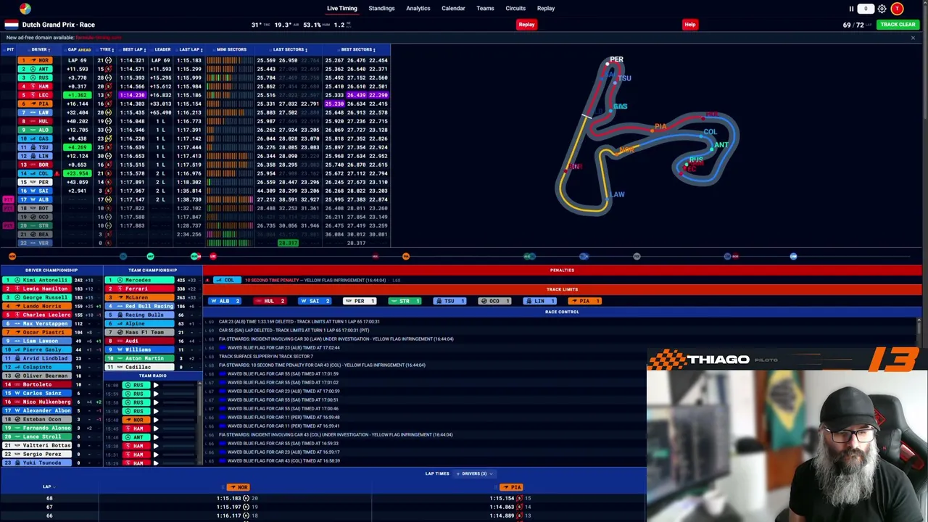
Task: Click the red Replay button
Action: [x=526, y=25]
